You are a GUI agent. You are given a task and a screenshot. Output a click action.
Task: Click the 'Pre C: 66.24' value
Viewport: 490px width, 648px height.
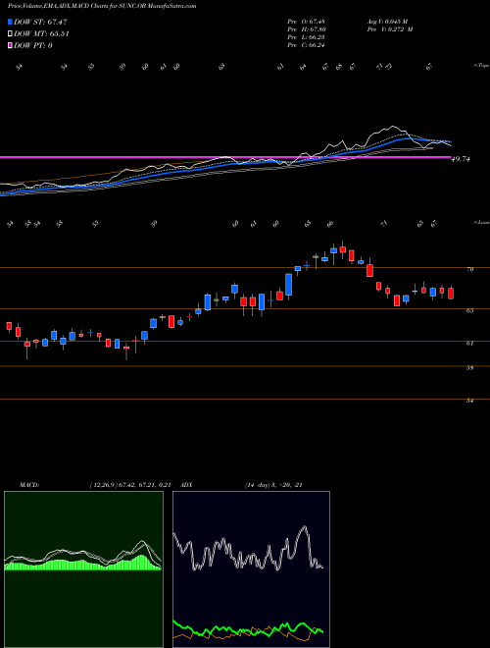pyautogui.click(x=307, y=45)
